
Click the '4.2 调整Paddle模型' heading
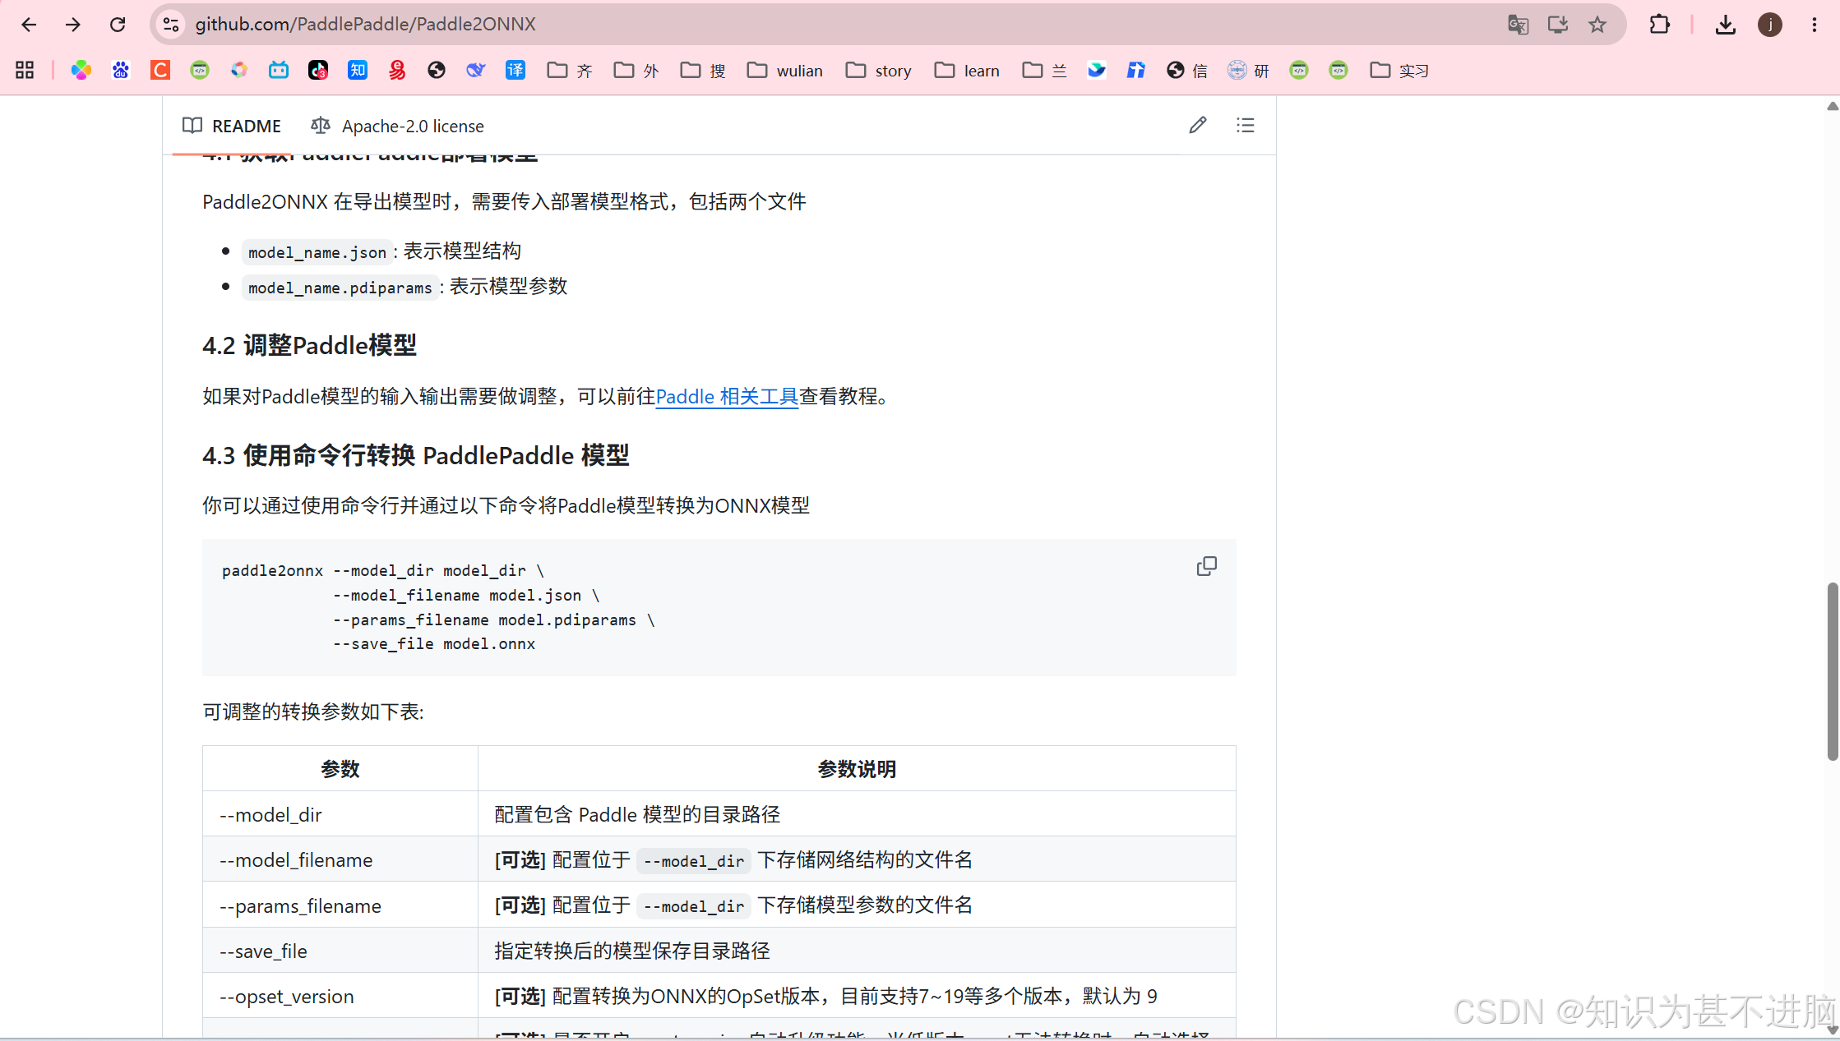coord(309,345)
